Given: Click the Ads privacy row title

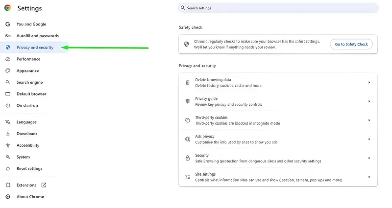Looking at the screenshot, I should click(205, 137).
